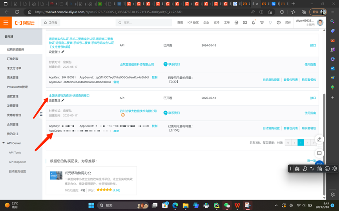The width and height of the screenshot is (339, 211).
Task: Collapse the left sidebar handle
Action: 41,114
